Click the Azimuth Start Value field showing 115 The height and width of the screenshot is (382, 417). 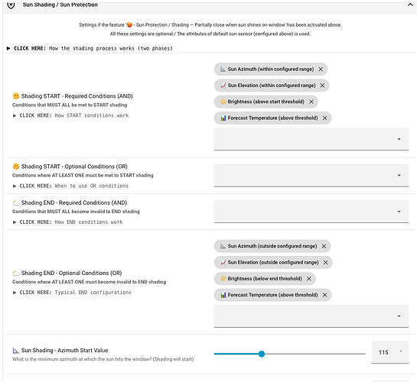tap(390, 352)
